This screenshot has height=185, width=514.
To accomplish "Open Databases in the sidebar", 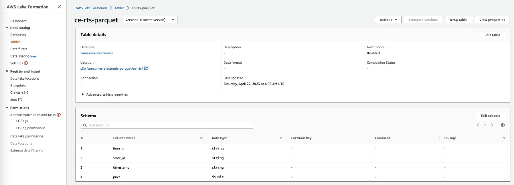I will [x=18, y=35].
